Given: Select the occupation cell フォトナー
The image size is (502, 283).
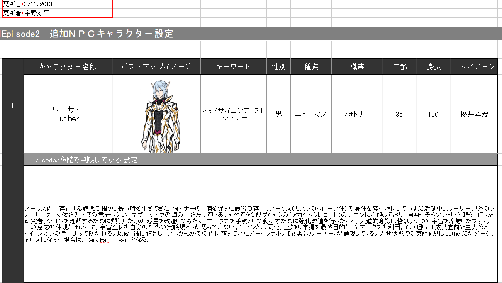Looking at the screenshot, I should [x=357, y=114].
